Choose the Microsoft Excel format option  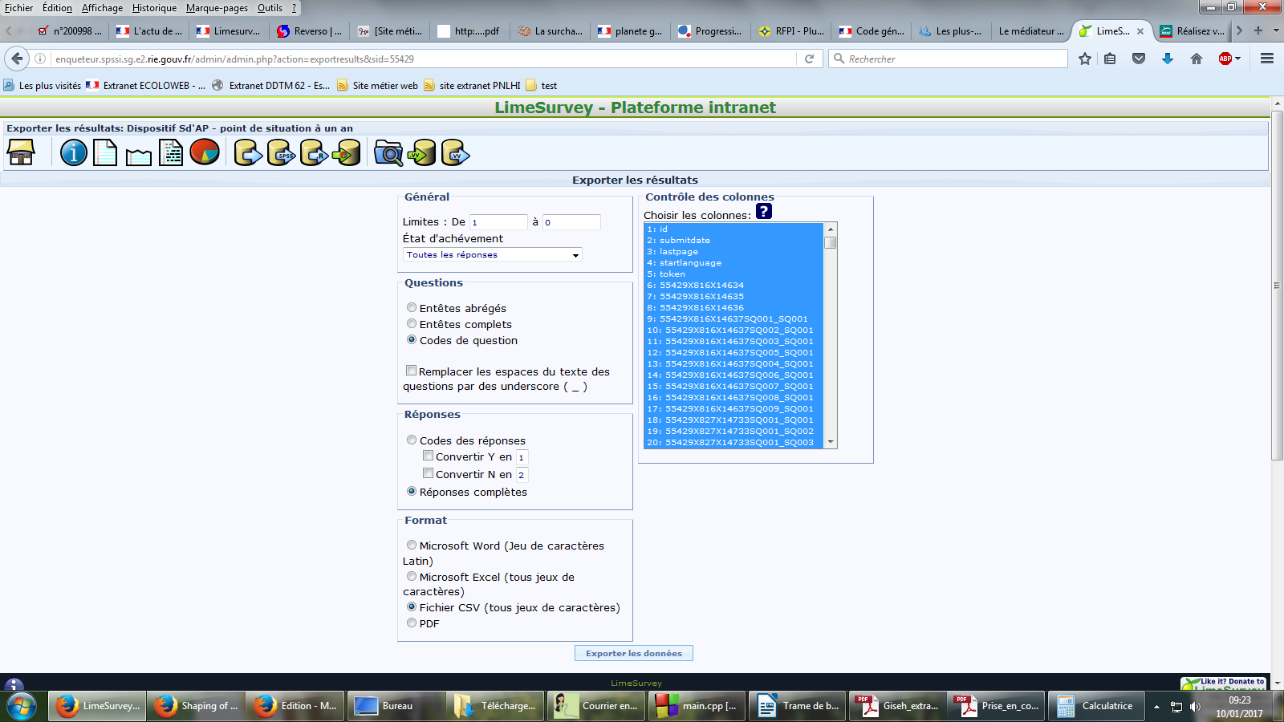(x=412, y=577)
